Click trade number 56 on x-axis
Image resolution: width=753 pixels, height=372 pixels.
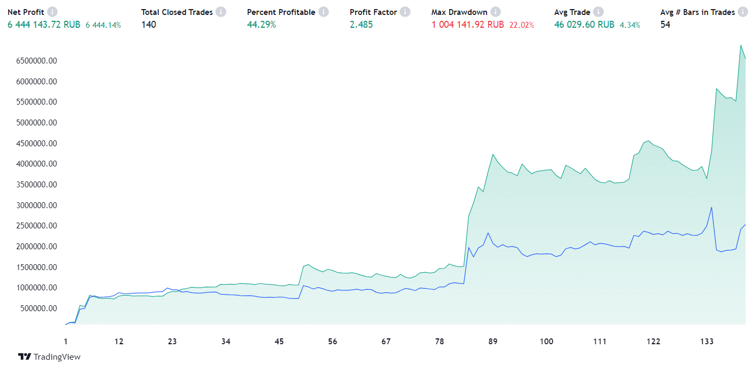click(333, 342)
